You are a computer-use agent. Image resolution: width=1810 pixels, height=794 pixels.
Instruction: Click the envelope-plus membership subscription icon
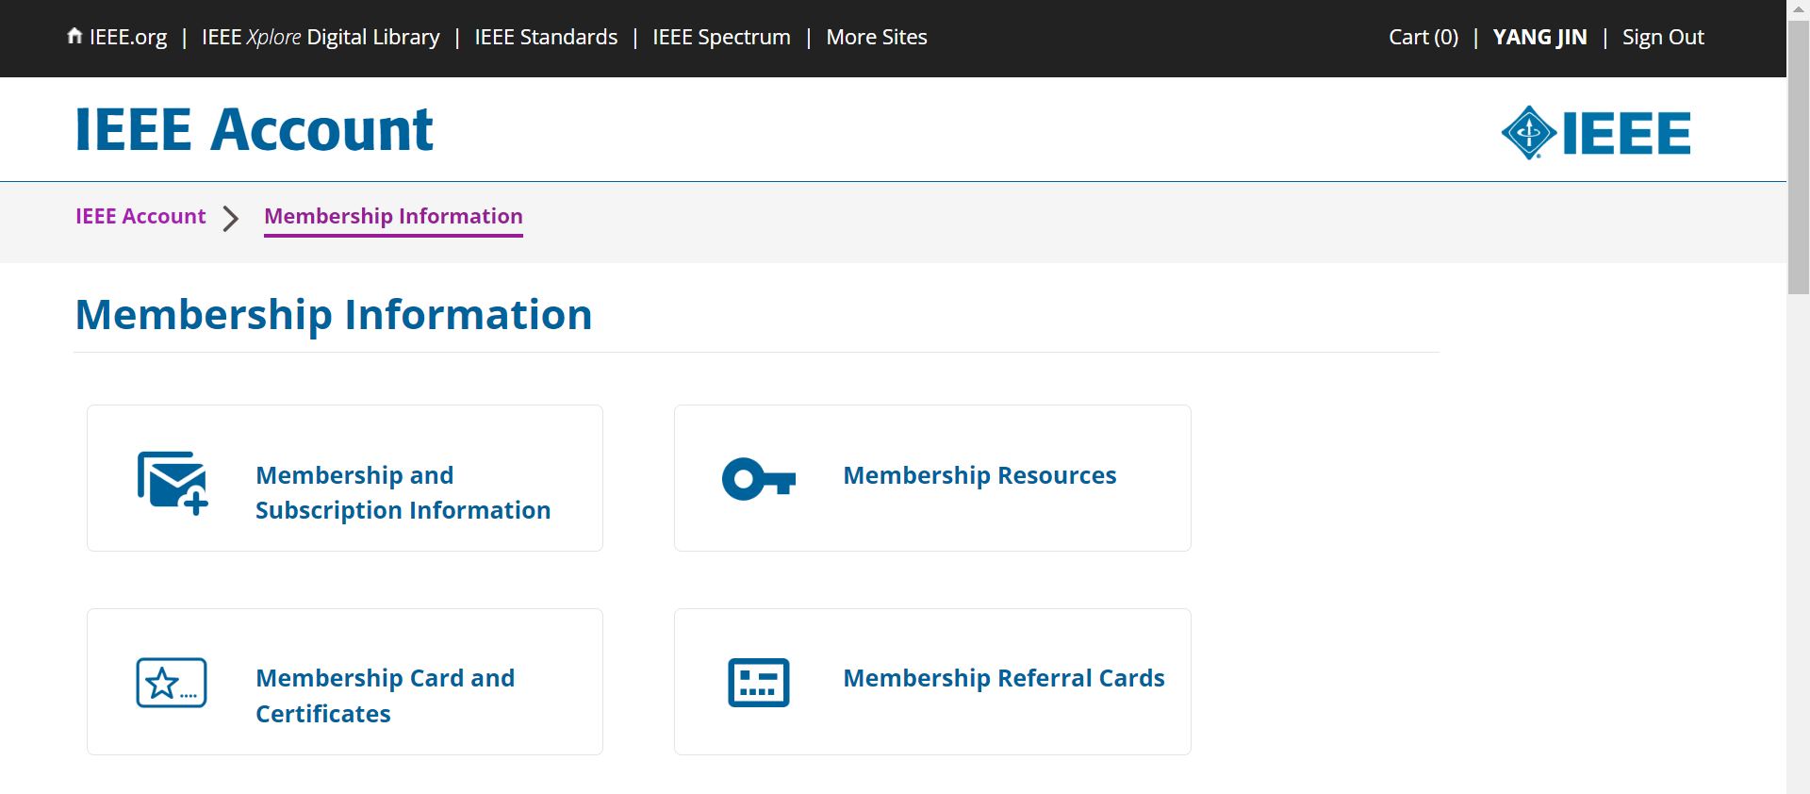(172, 482)
